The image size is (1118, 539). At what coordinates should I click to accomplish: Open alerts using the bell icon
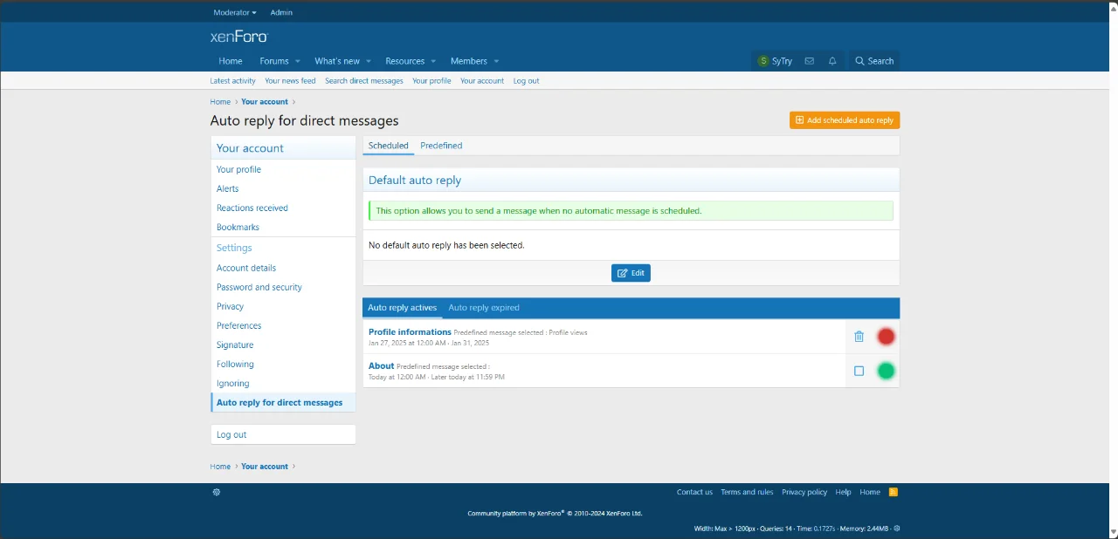832,61
